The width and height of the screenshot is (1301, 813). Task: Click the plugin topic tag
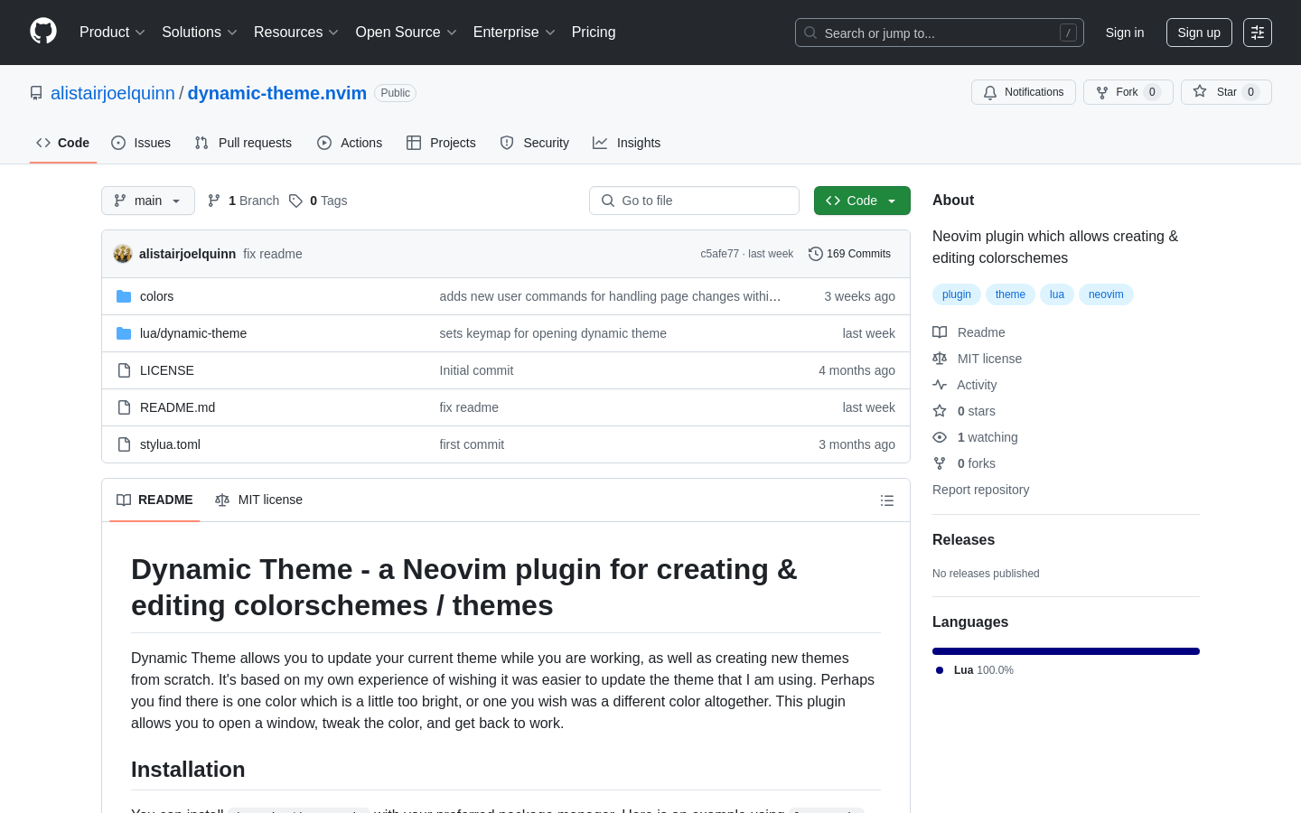(957, 294)
